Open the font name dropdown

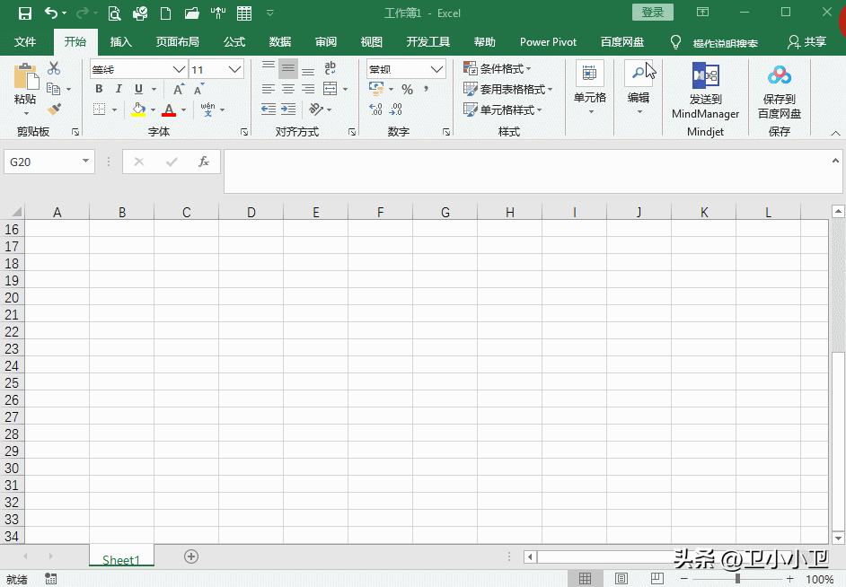[179, 69]
